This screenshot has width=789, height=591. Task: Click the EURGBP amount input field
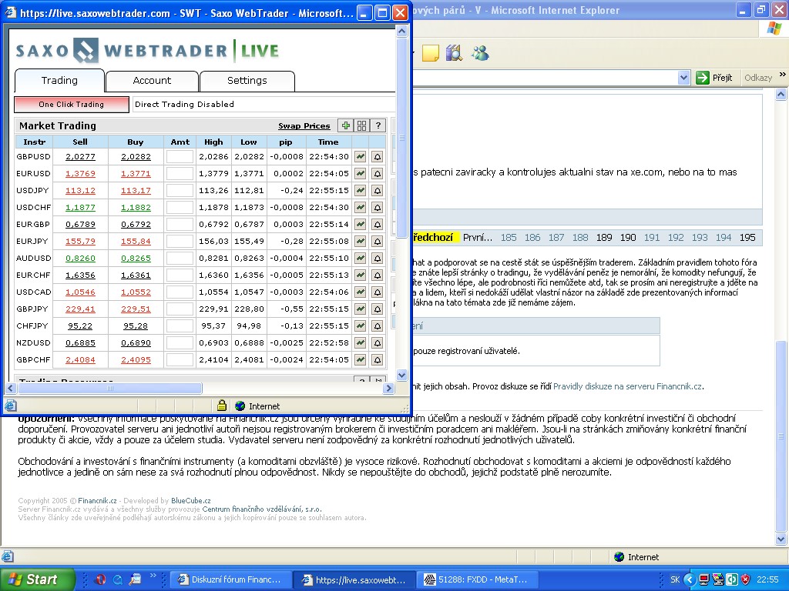[180, 225]
